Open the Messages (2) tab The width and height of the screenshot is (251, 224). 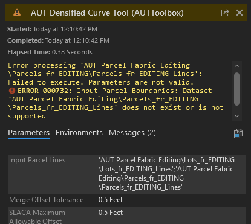[x=132, y=133]
